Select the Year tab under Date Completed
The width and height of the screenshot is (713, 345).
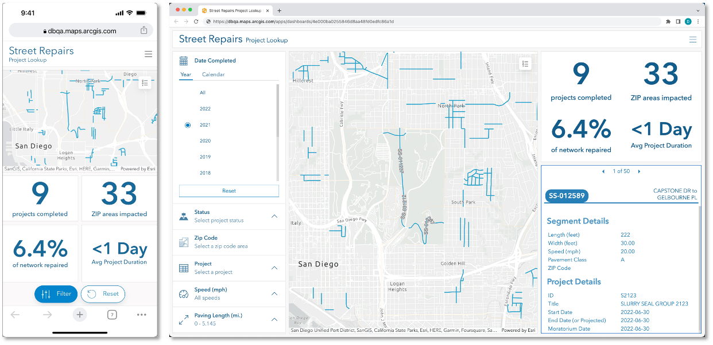coord(185,75)
